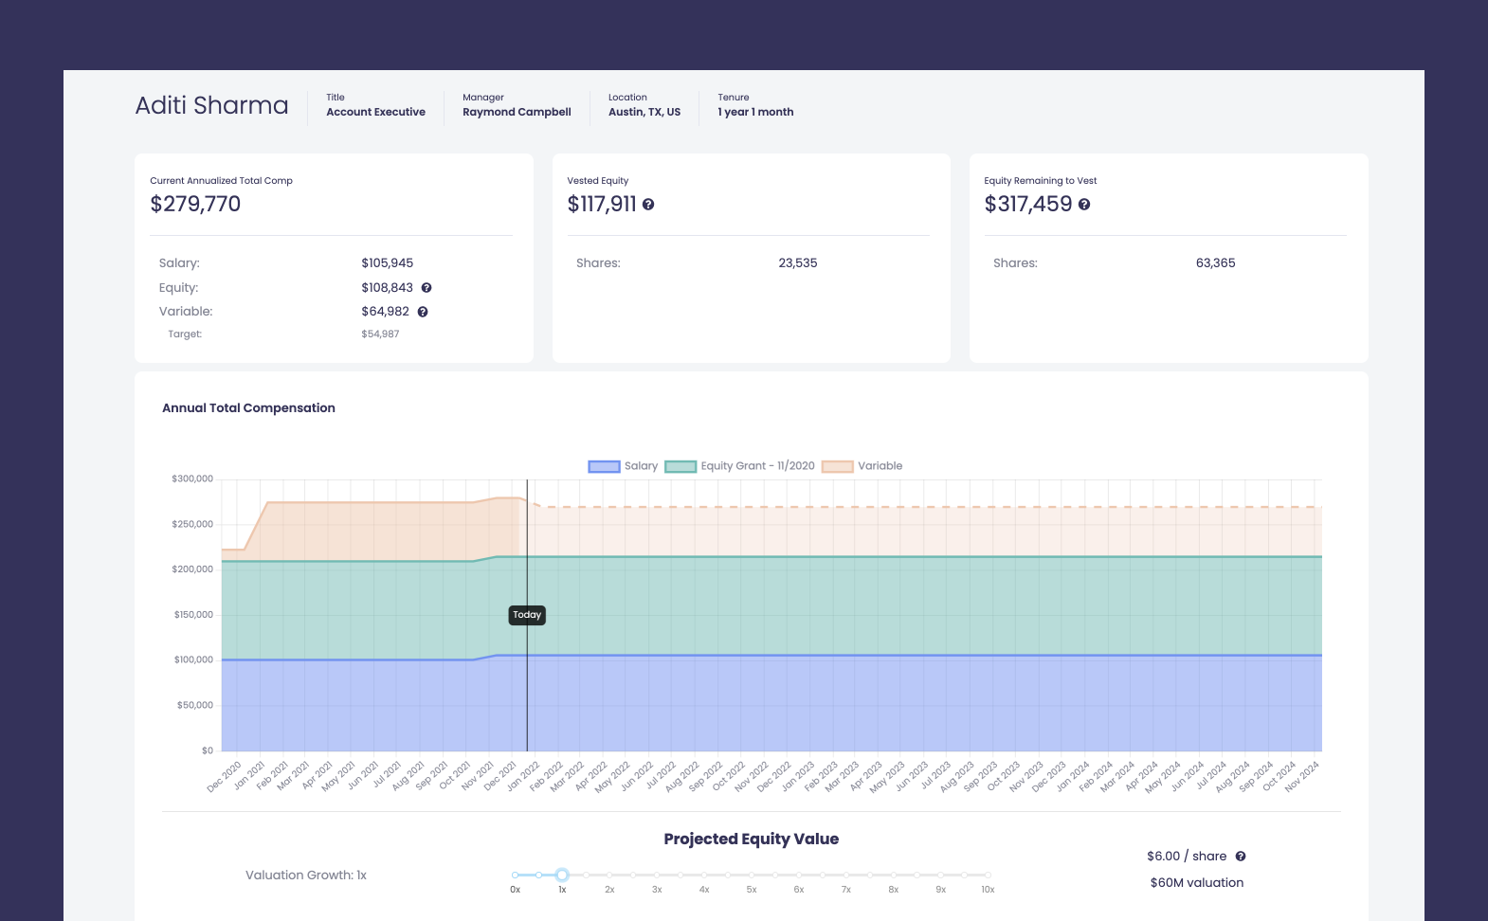Move valuation slider to 0x
Viewport: 1488px width, 921px height.
[x=515, y=875]
